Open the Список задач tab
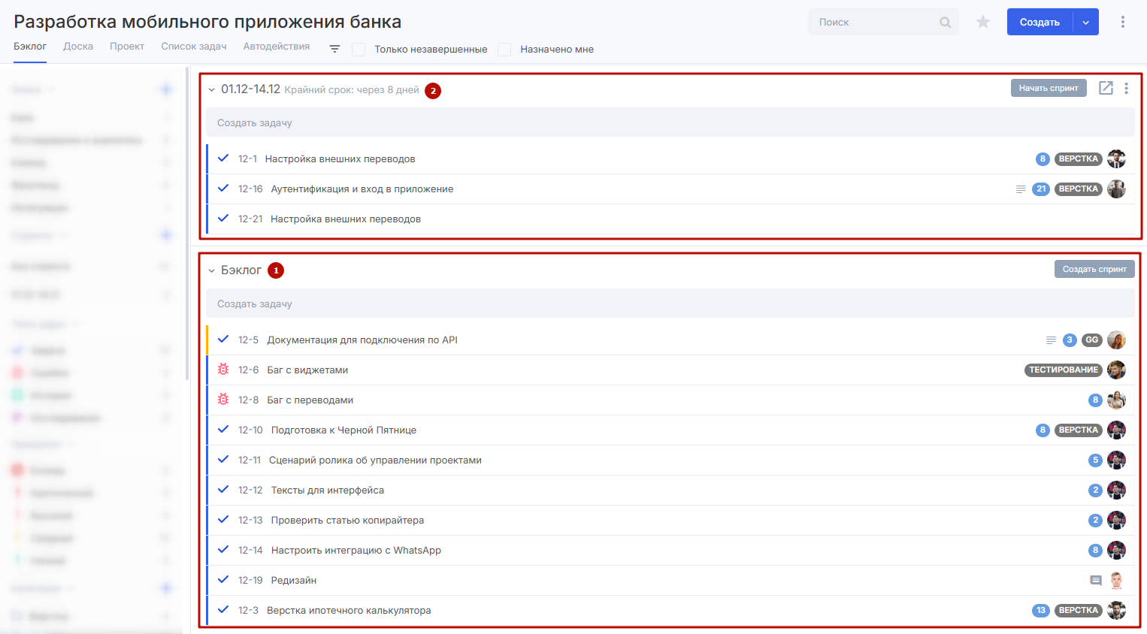This screenshot has height=634, width=1147. tap(193, 47)
